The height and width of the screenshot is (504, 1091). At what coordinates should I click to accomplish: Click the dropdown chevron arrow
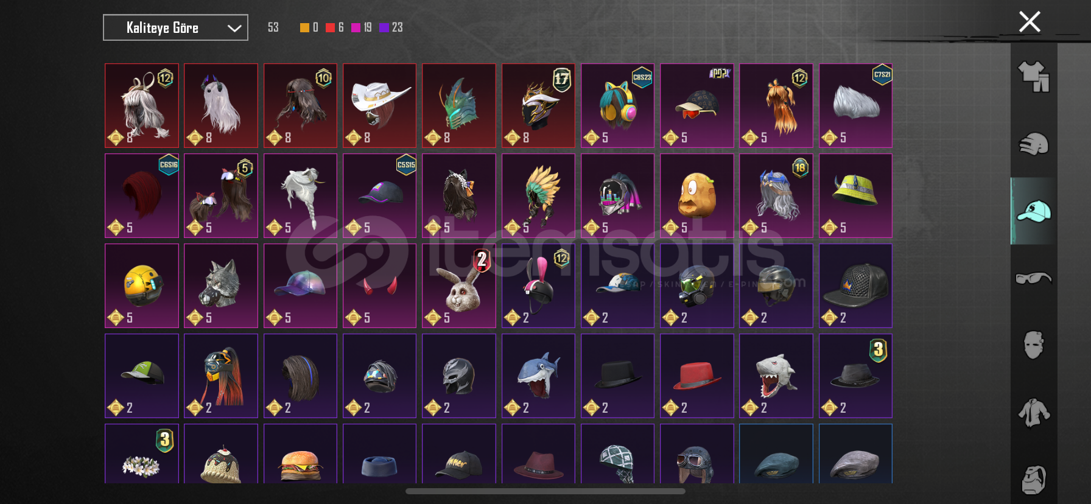point(234,28)
